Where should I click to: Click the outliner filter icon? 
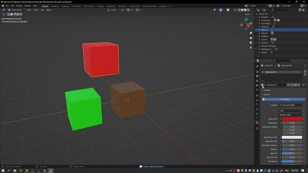(x=300, y=10)
